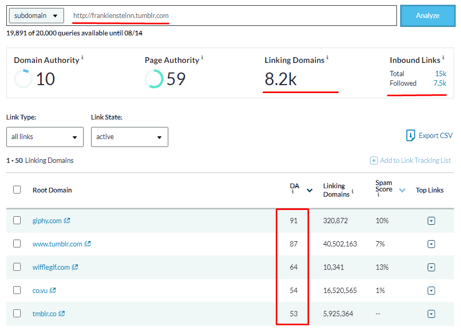
Task: Click the Analyze button
Action: coord(428,16)
